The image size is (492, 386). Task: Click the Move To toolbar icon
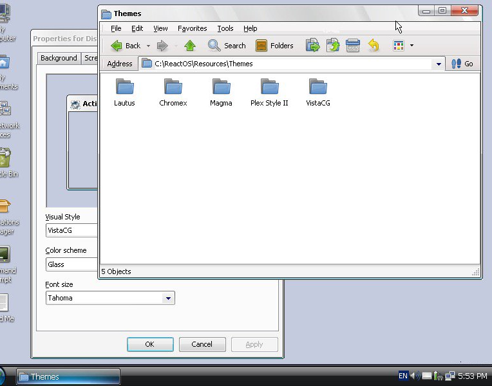(x=312, y=46)
